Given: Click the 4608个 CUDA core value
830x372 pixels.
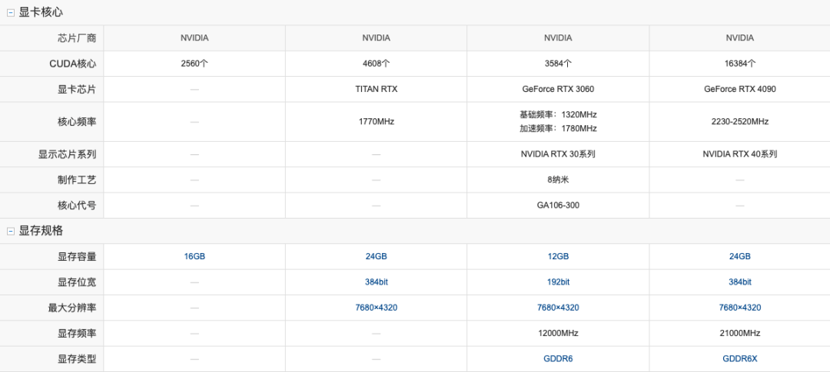Looking at the screenshot, I should click(377, 64).
